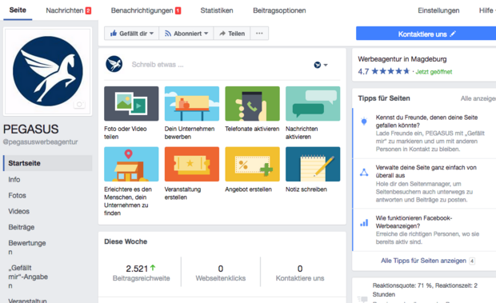Click the five-star rating icons
The image size is (496, 303).
point(390,71)
